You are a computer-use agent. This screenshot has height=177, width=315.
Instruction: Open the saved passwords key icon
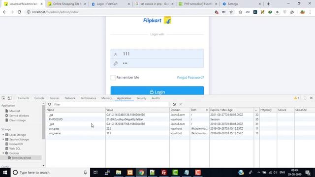[x=224, y=12]
